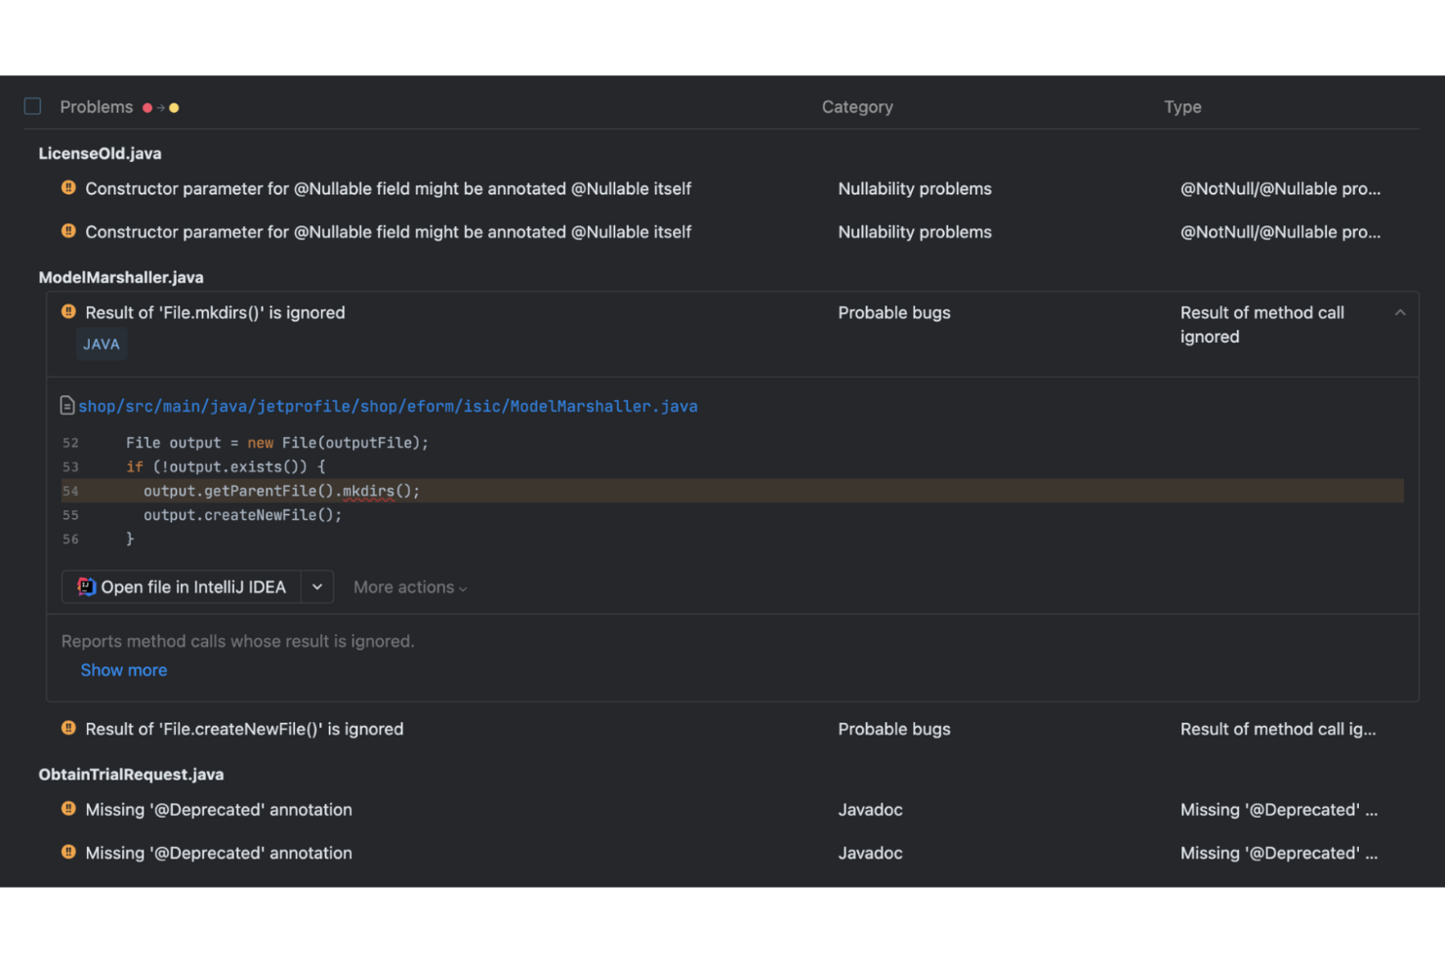The height and width of the screenshot is (963, 1445).
Task: Click the warning icon on last '@Deprecated' problem
Action: (68, 852)
